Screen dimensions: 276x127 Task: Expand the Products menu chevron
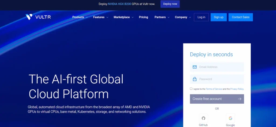(87, 17)
